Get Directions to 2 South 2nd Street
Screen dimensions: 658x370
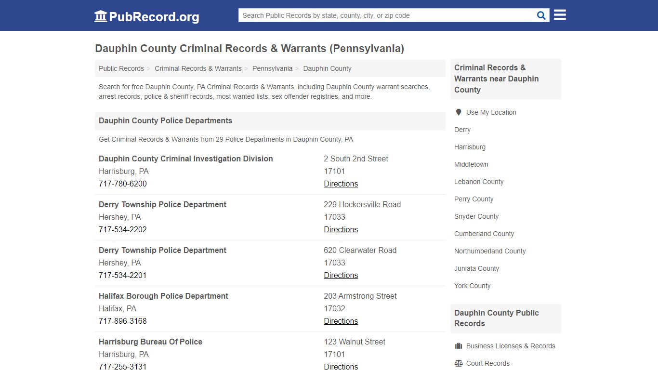pyautogui.click(x=341, y=184)
